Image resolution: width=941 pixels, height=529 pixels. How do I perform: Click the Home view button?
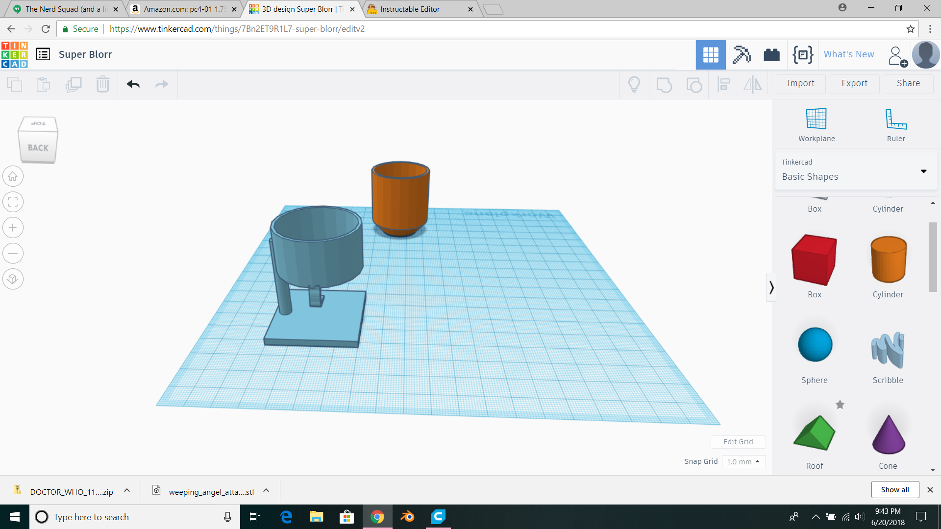point(13,176)
